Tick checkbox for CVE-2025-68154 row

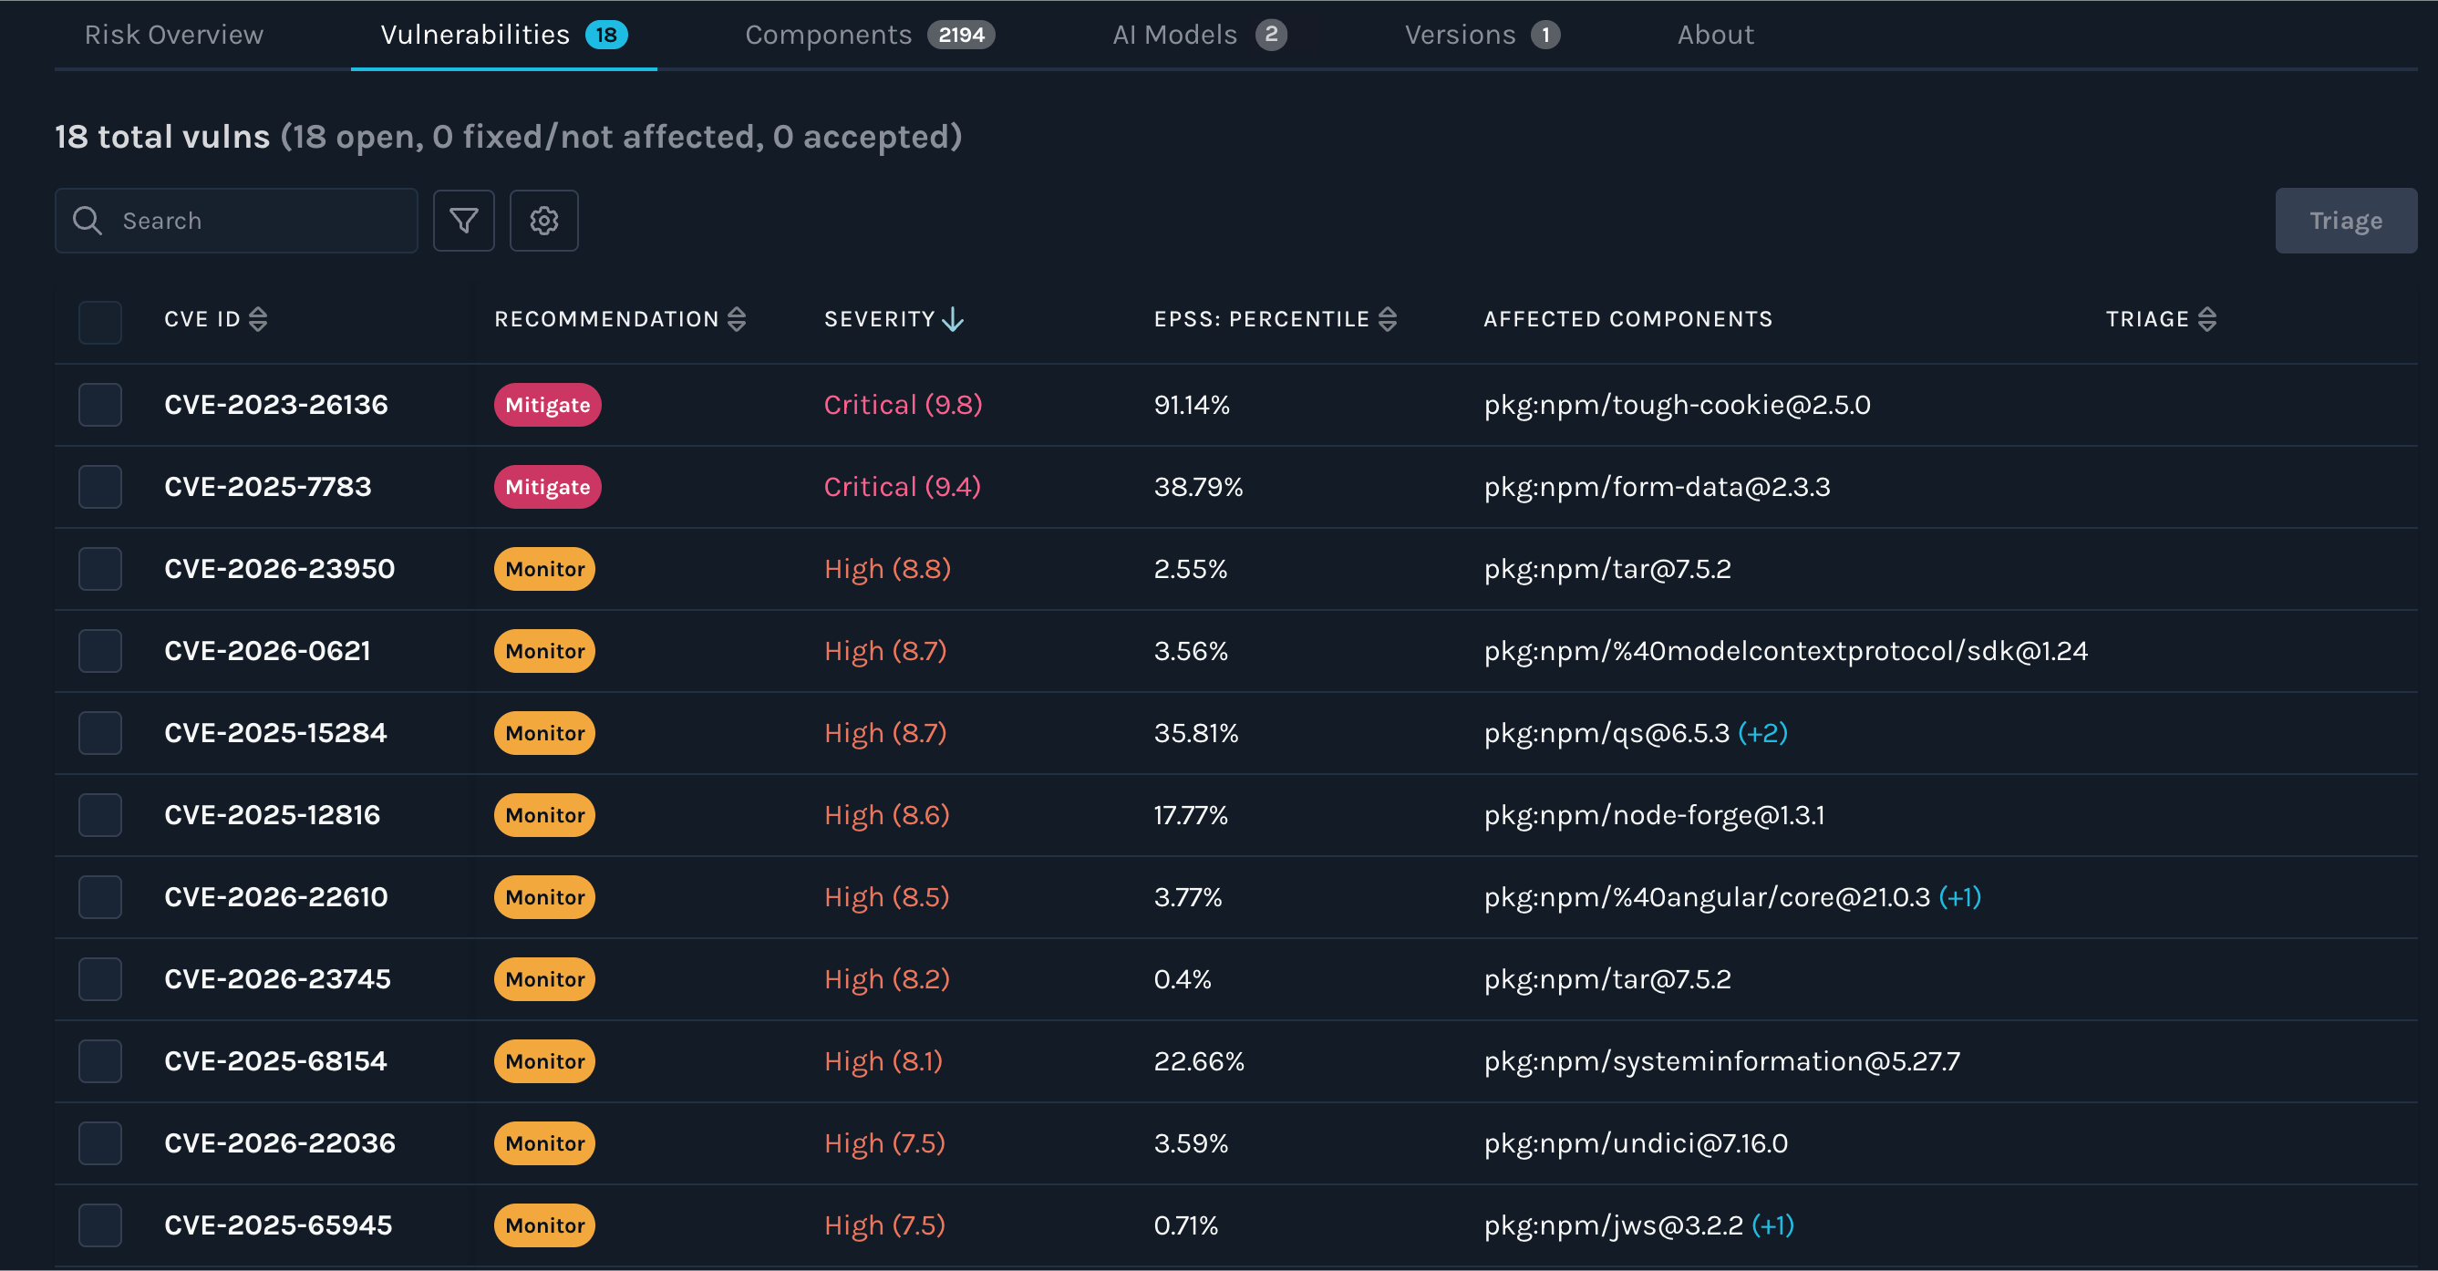pos(100,1061)
